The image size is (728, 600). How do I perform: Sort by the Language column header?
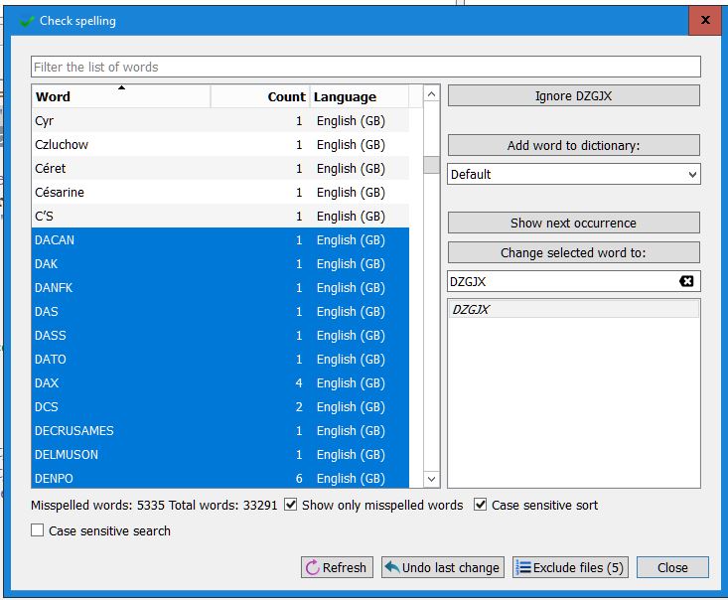coord(359,96)
